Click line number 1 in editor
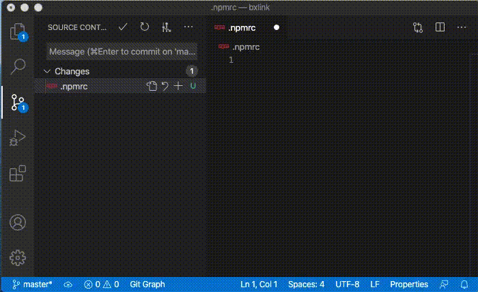The image size is (478, 292). pyautogui.click(x=231, y=59)
